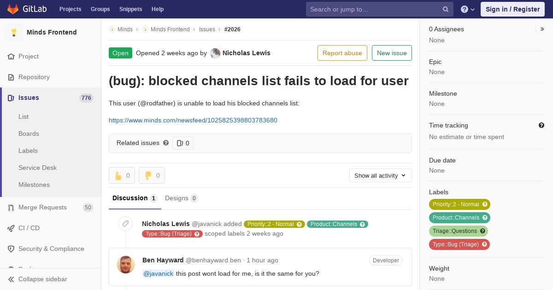The height and width of the screenshot is (290, 553).
Task: Open Security & Compliance shield section
Action: pos(51,249)
